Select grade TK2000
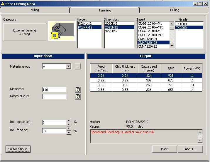 189,28
